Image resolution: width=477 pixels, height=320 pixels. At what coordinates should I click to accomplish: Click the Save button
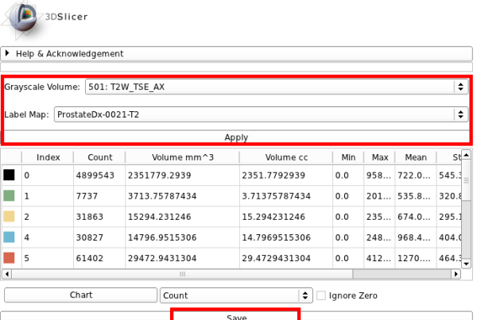pyautogui.click(x=236, y=316)
